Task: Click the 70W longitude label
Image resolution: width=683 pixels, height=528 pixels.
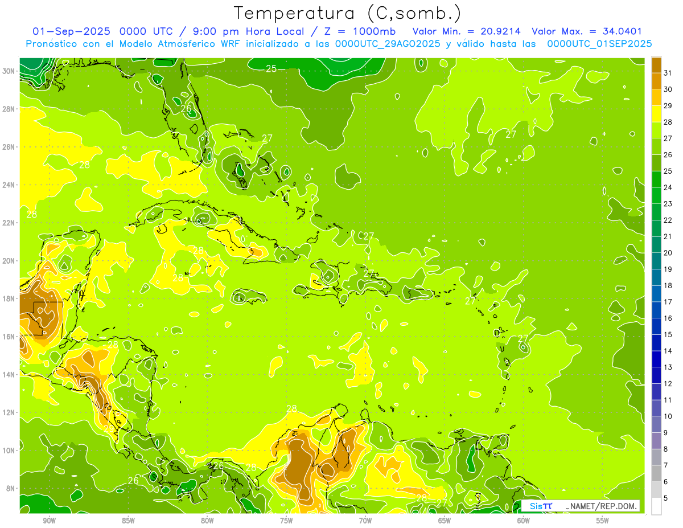Action: click(x=365, y=521)
